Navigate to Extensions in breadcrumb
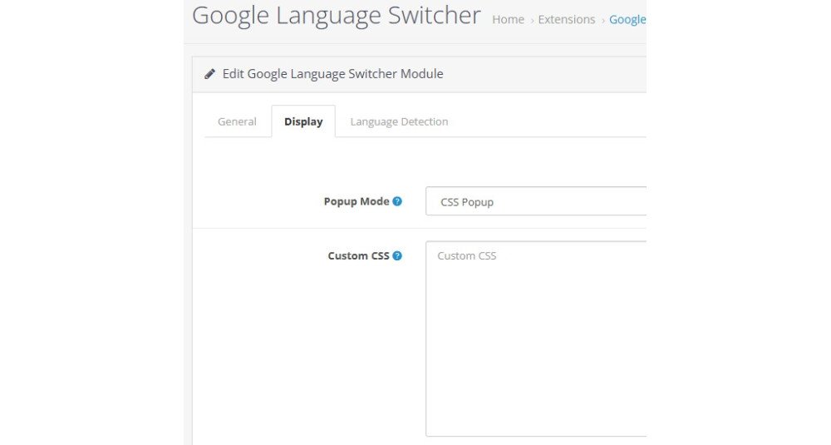Screen dimensions: 831x445 (x=566, y=19)
